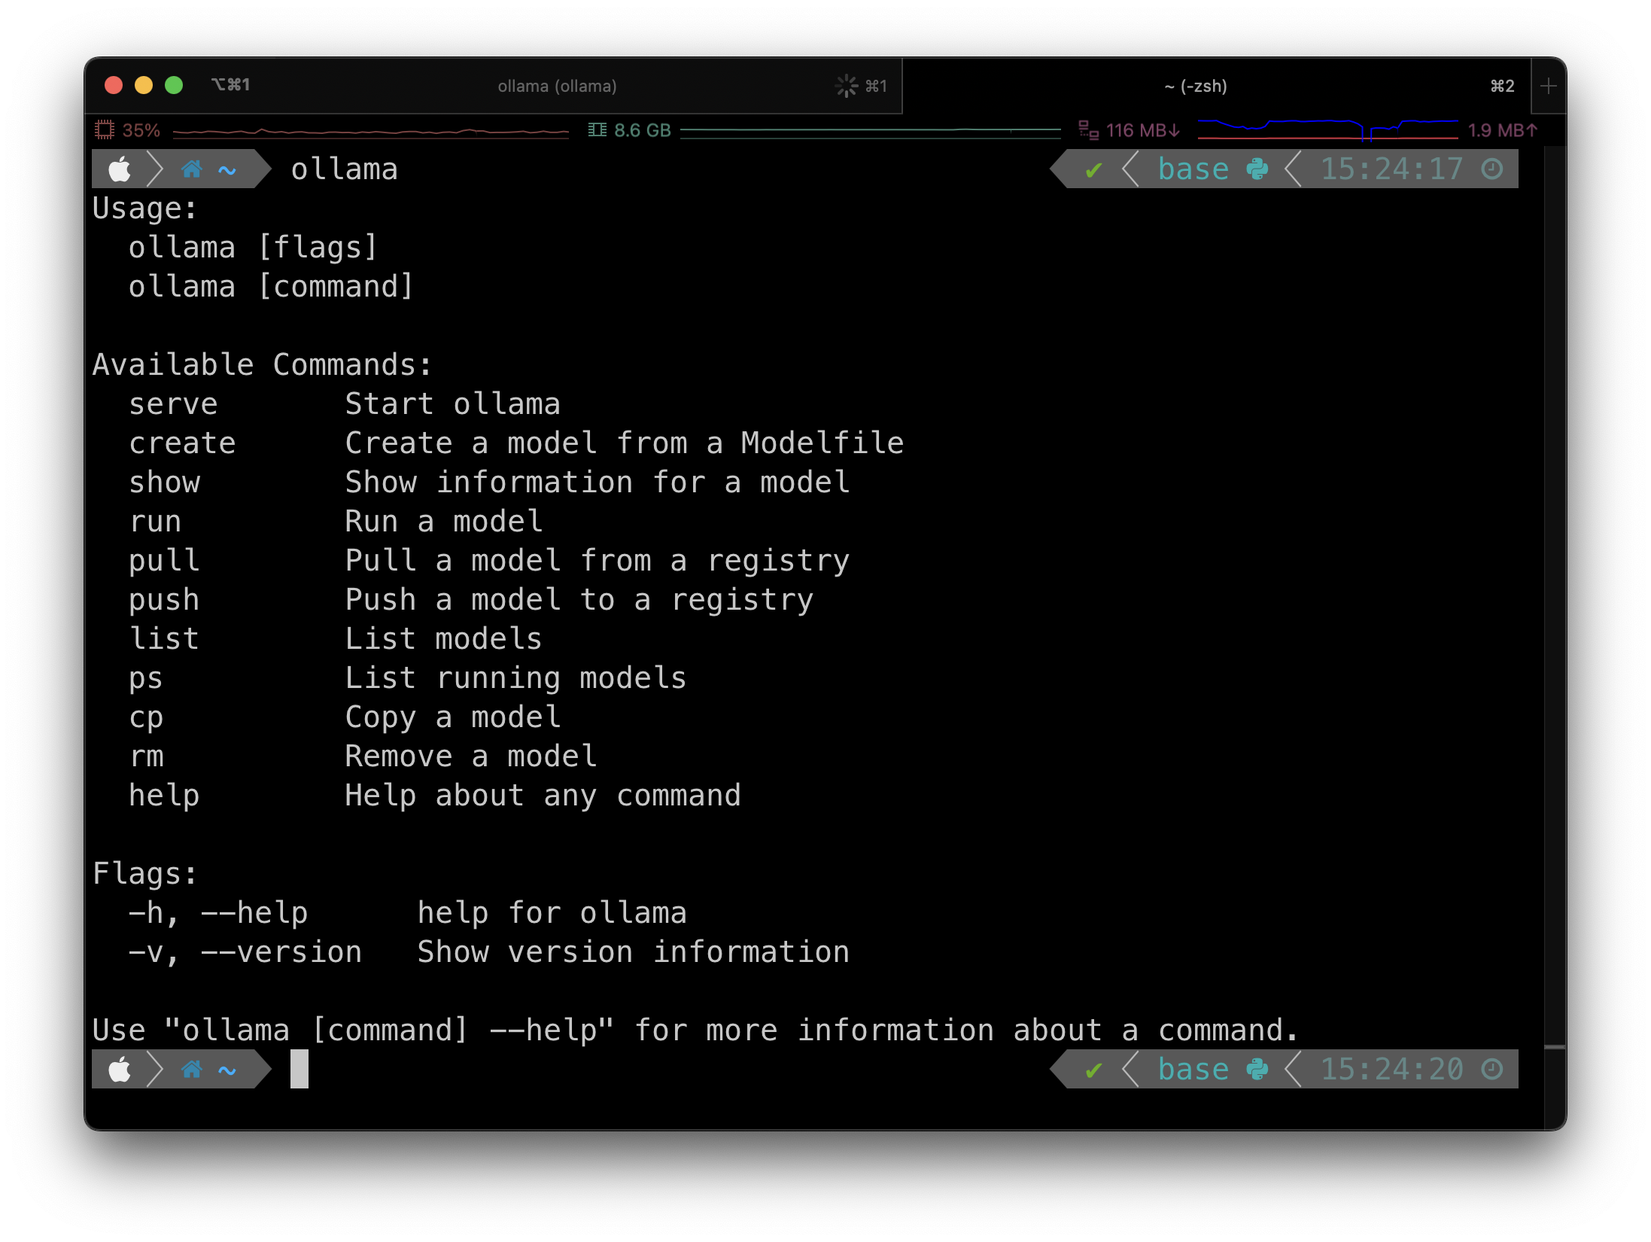Click the CPU usage graph line

pos(370,132)
